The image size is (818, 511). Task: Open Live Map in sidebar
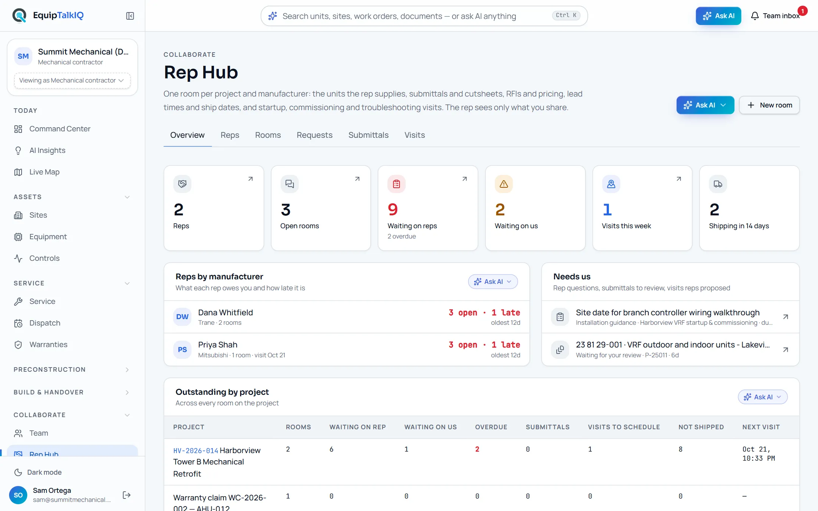[72, 172]
